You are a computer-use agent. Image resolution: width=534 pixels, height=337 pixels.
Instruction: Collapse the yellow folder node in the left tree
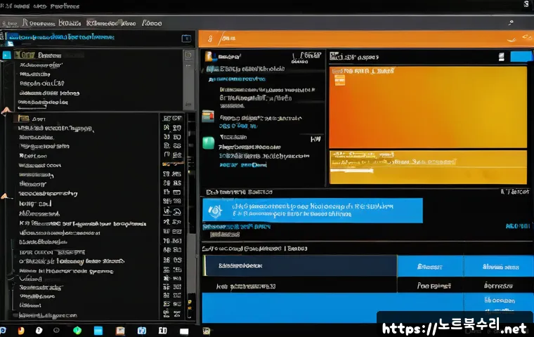pos(22,54)
